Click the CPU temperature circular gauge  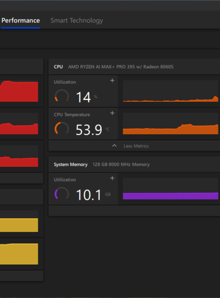pyautogui.click(x=62, y=129)
